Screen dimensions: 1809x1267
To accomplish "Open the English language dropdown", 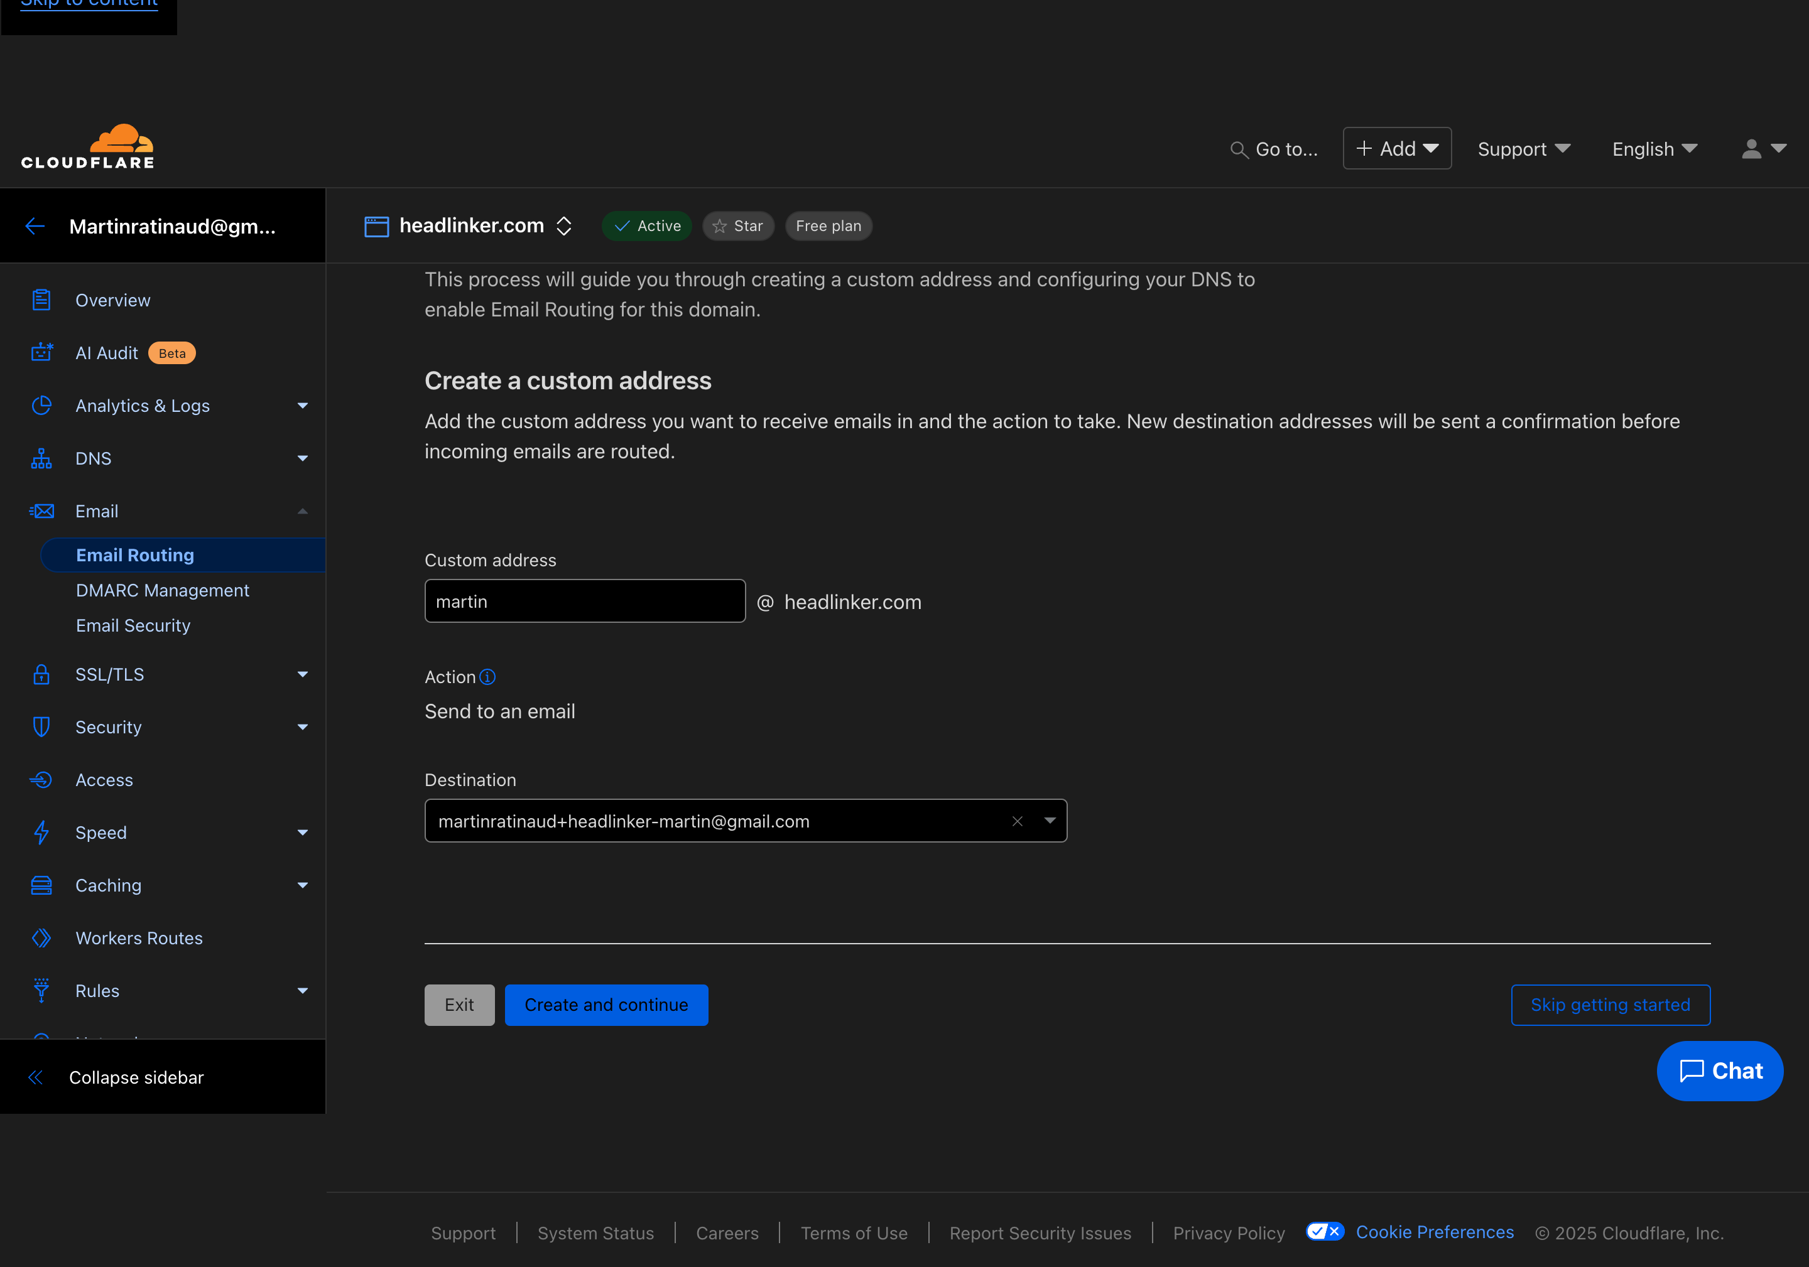I will pos(1654,149).
